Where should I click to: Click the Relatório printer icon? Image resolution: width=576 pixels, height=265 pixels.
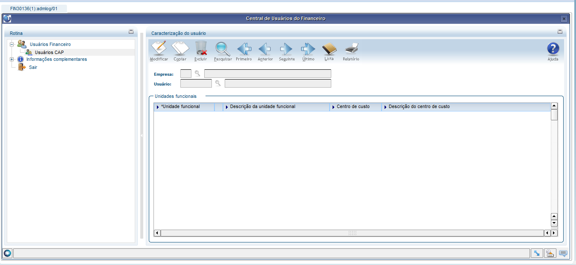tap(351, 48)
